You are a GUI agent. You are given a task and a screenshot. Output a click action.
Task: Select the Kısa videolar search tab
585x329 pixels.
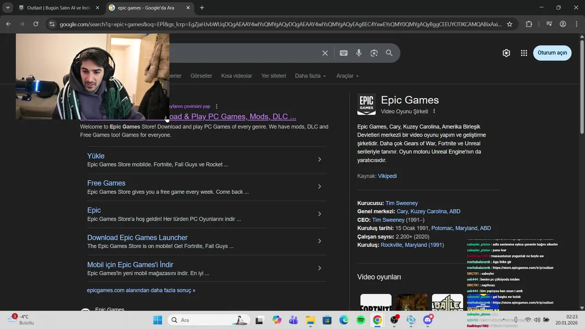click(x=237, y=76)
